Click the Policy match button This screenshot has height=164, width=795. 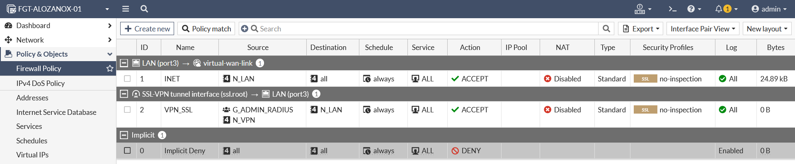pyautogui.click(x=206, y=29)
